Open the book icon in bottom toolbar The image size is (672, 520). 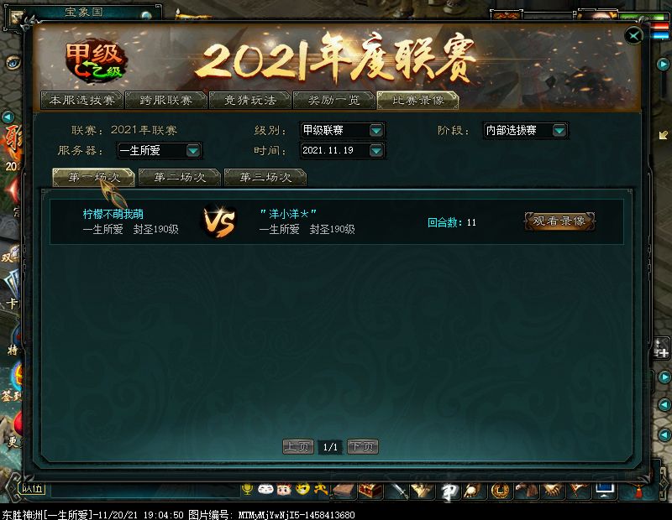tap(344, 491)
